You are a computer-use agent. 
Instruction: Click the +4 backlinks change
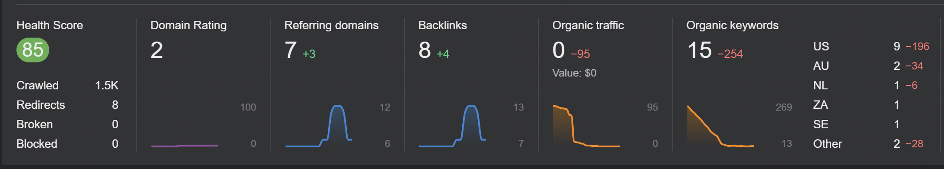443,54
